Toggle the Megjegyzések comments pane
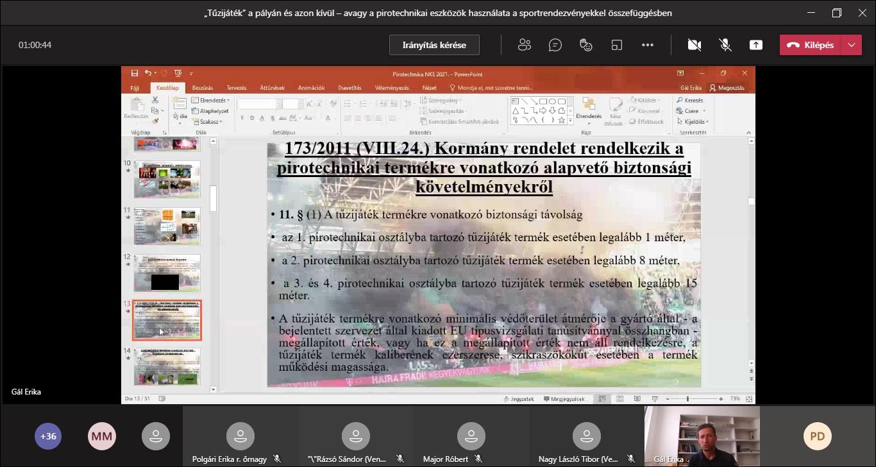Image resolution: width=876 pixels, height=467 pixels. (x=564, y=399)
